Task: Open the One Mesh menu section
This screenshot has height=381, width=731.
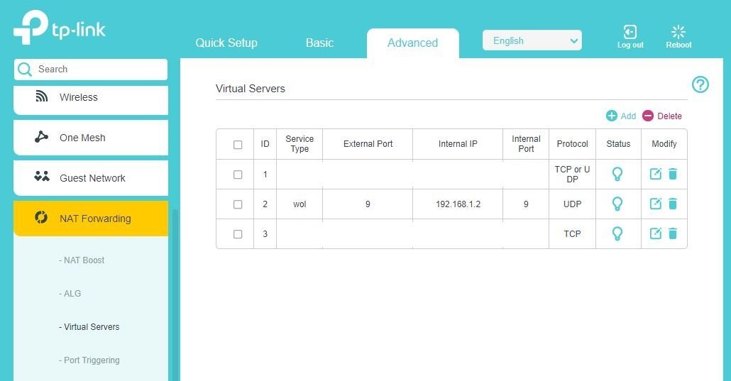Action: 90,138
